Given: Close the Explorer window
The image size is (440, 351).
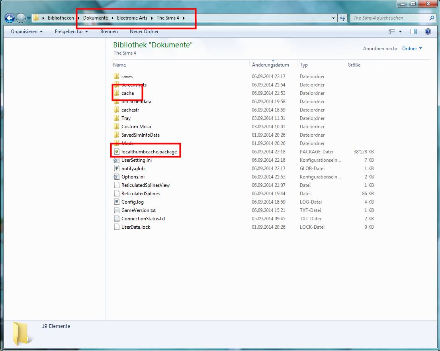Looking at the screenshot, I should 428,4.
